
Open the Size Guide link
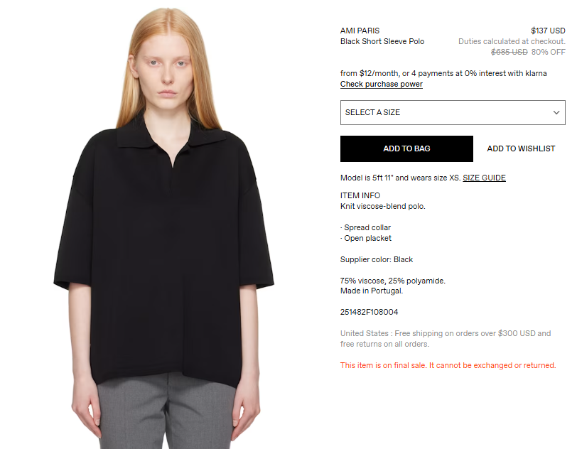(x=484, y=178)
